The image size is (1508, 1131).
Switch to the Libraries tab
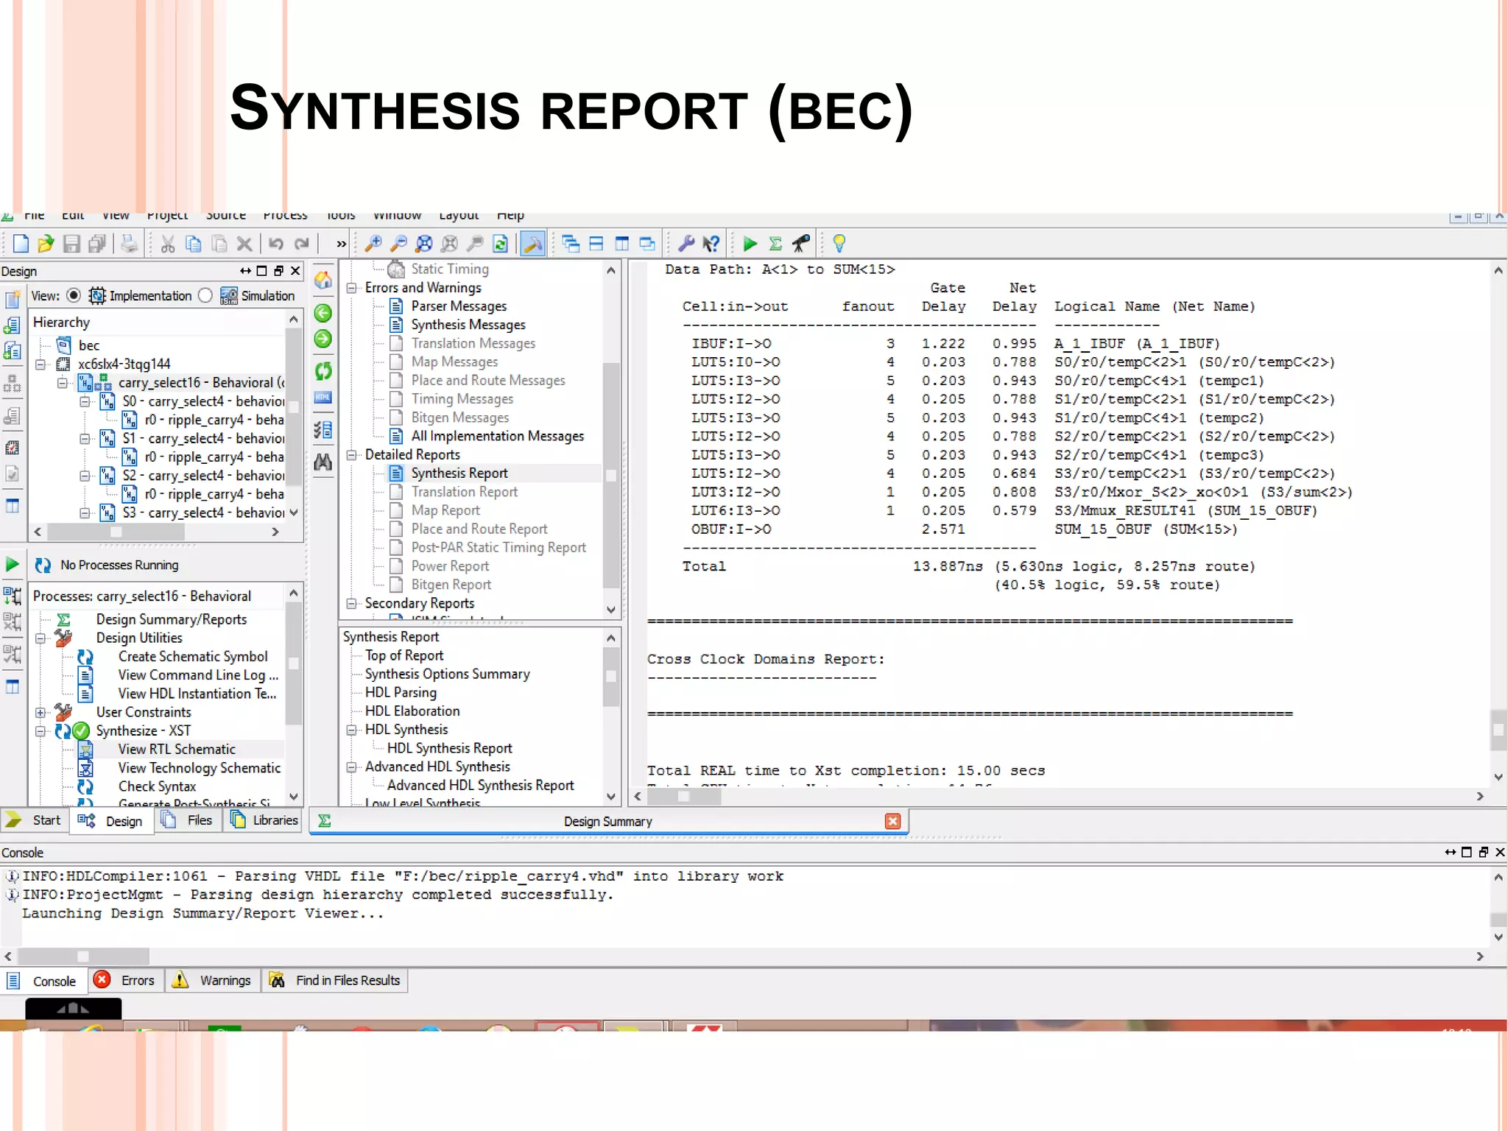click(264, 820)
